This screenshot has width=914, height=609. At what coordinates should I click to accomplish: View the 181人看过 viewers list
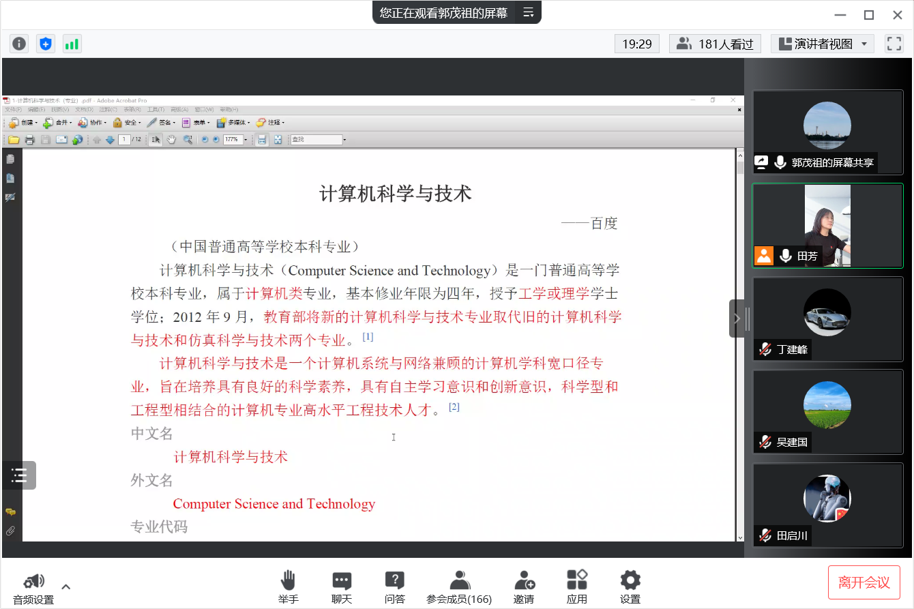(715, 44)
